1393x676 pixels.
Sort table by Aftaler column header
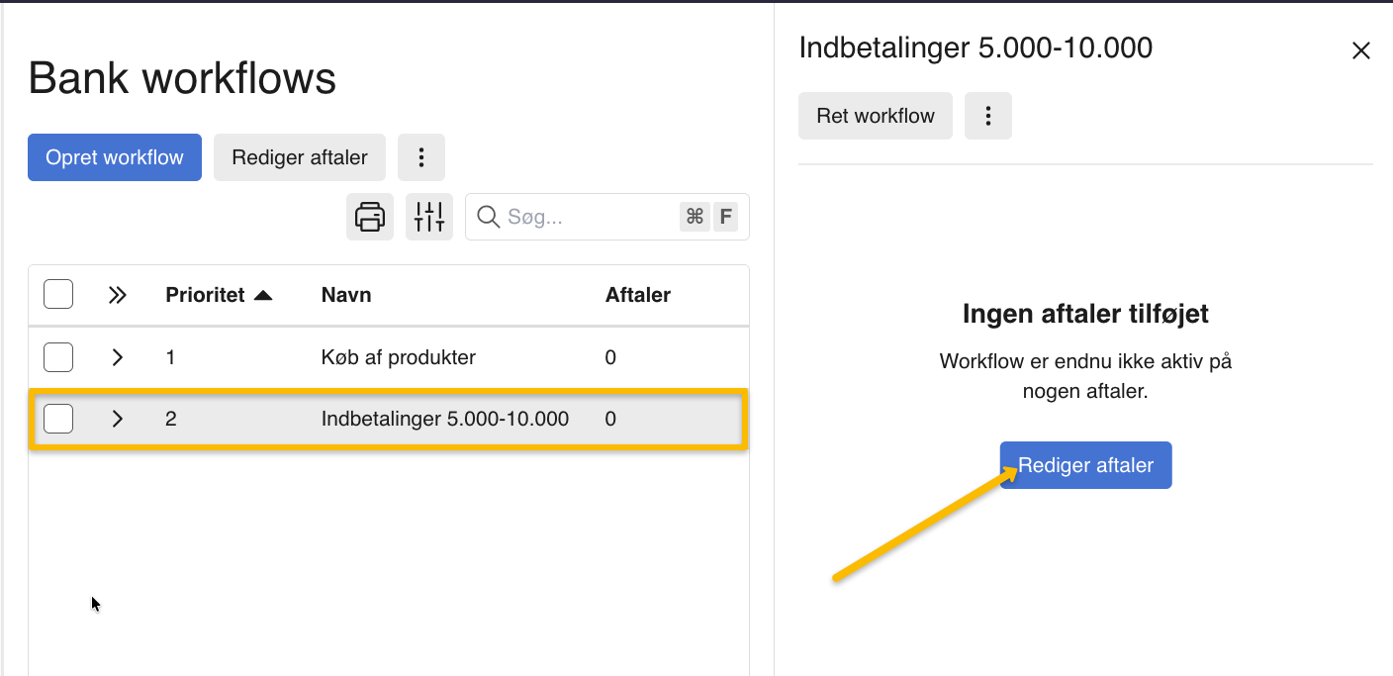637,295
